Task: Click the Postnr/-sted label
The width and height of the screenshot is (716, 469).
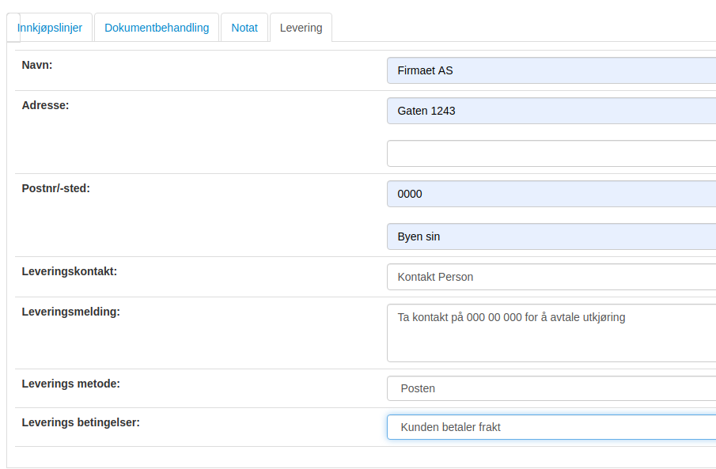Action: point(55,188)
